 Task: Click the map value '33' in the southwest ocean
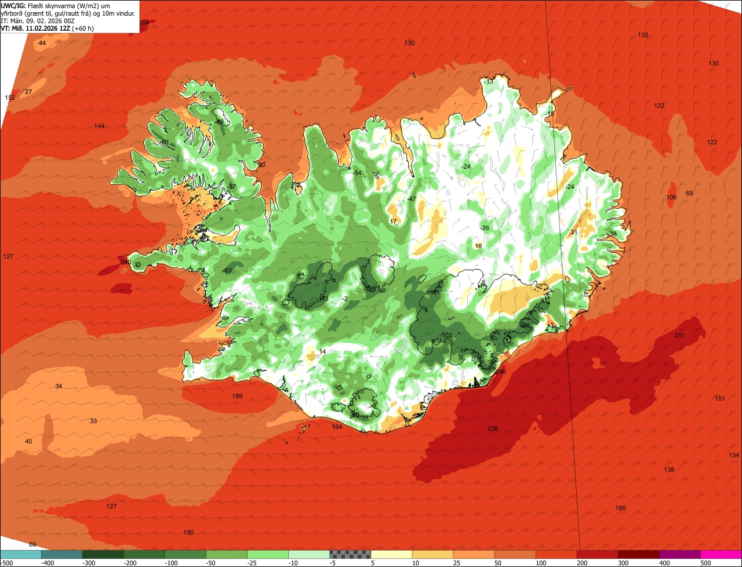[x=93, y=421]
